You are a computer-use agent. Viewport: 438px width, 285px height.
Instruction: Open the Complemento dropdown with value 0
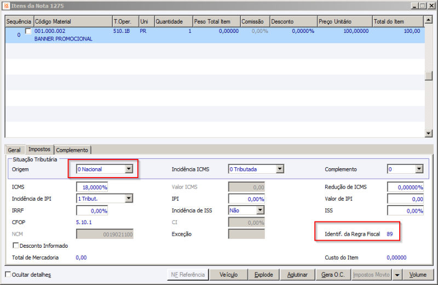pos(419,169)
